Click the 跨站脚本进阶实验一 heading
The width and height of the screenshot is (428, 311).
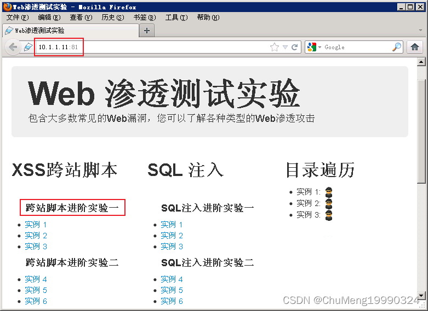tap(72, 208)
